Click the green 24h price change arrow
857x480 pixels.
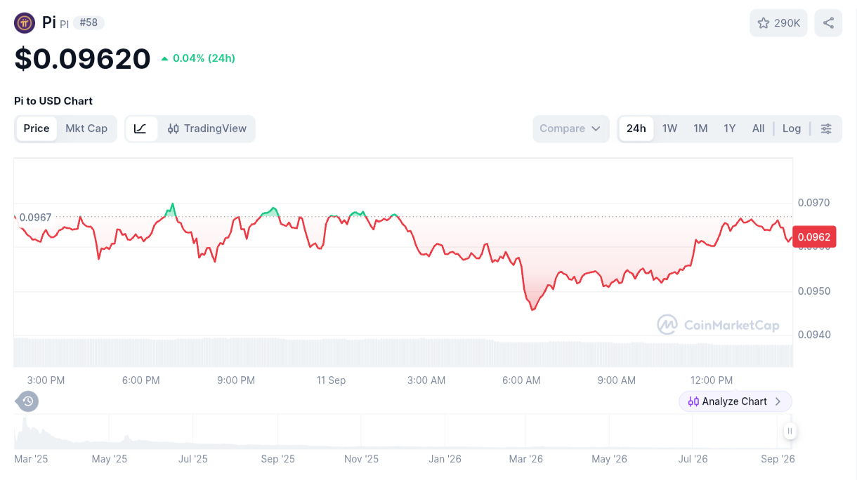click(x=164, y=58)
